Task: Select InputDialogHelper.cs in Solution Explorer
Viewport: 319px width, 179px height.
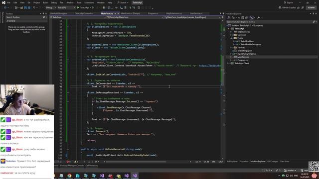Action: (246, 54)
